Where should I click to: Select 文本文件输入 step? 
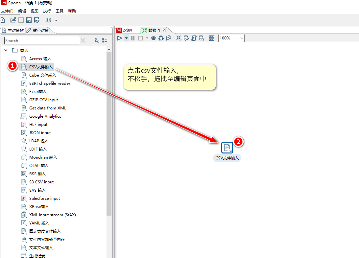pos(37,248)
